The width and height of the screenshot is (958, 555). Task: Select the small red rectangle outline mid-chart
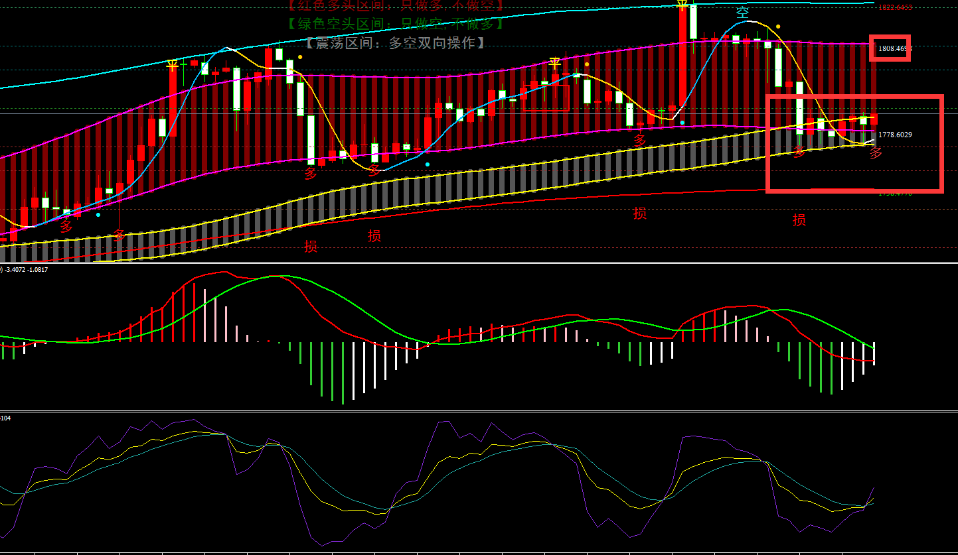pos(546,97)
